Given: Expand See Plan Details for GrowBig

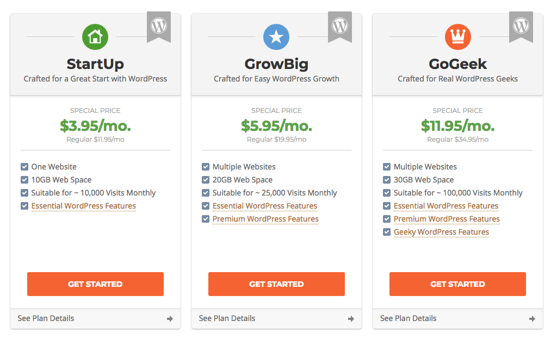Looking at the screenshot, I should pos(276,318).
